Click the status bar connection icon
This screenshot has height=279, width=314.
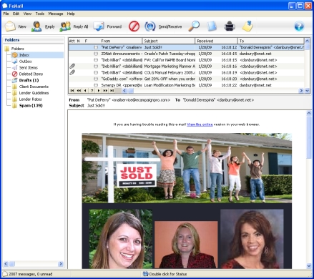(145, 274)
